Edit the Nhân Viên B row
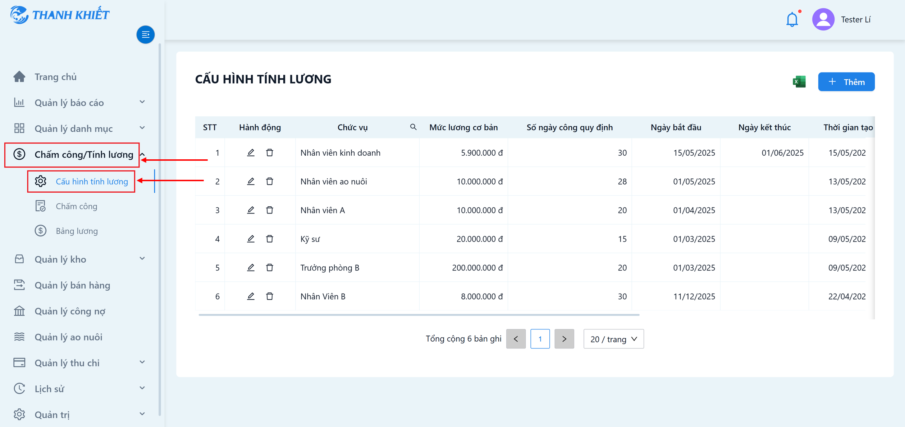This screenshot has height=427, width=905. click(x=251, y=296)
